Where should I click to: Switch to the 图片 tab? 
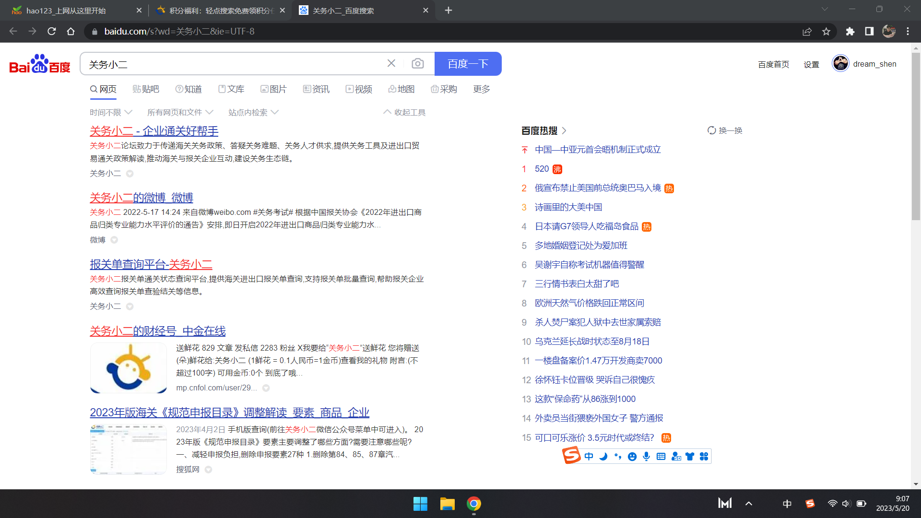(x=273, y=89)
